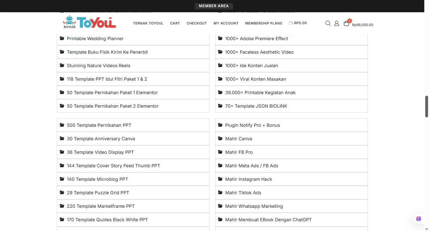The image size is (429, 231).
Task: Click the 39.000+ Printable Kegiatan Anak text
Action: [260, 93]
